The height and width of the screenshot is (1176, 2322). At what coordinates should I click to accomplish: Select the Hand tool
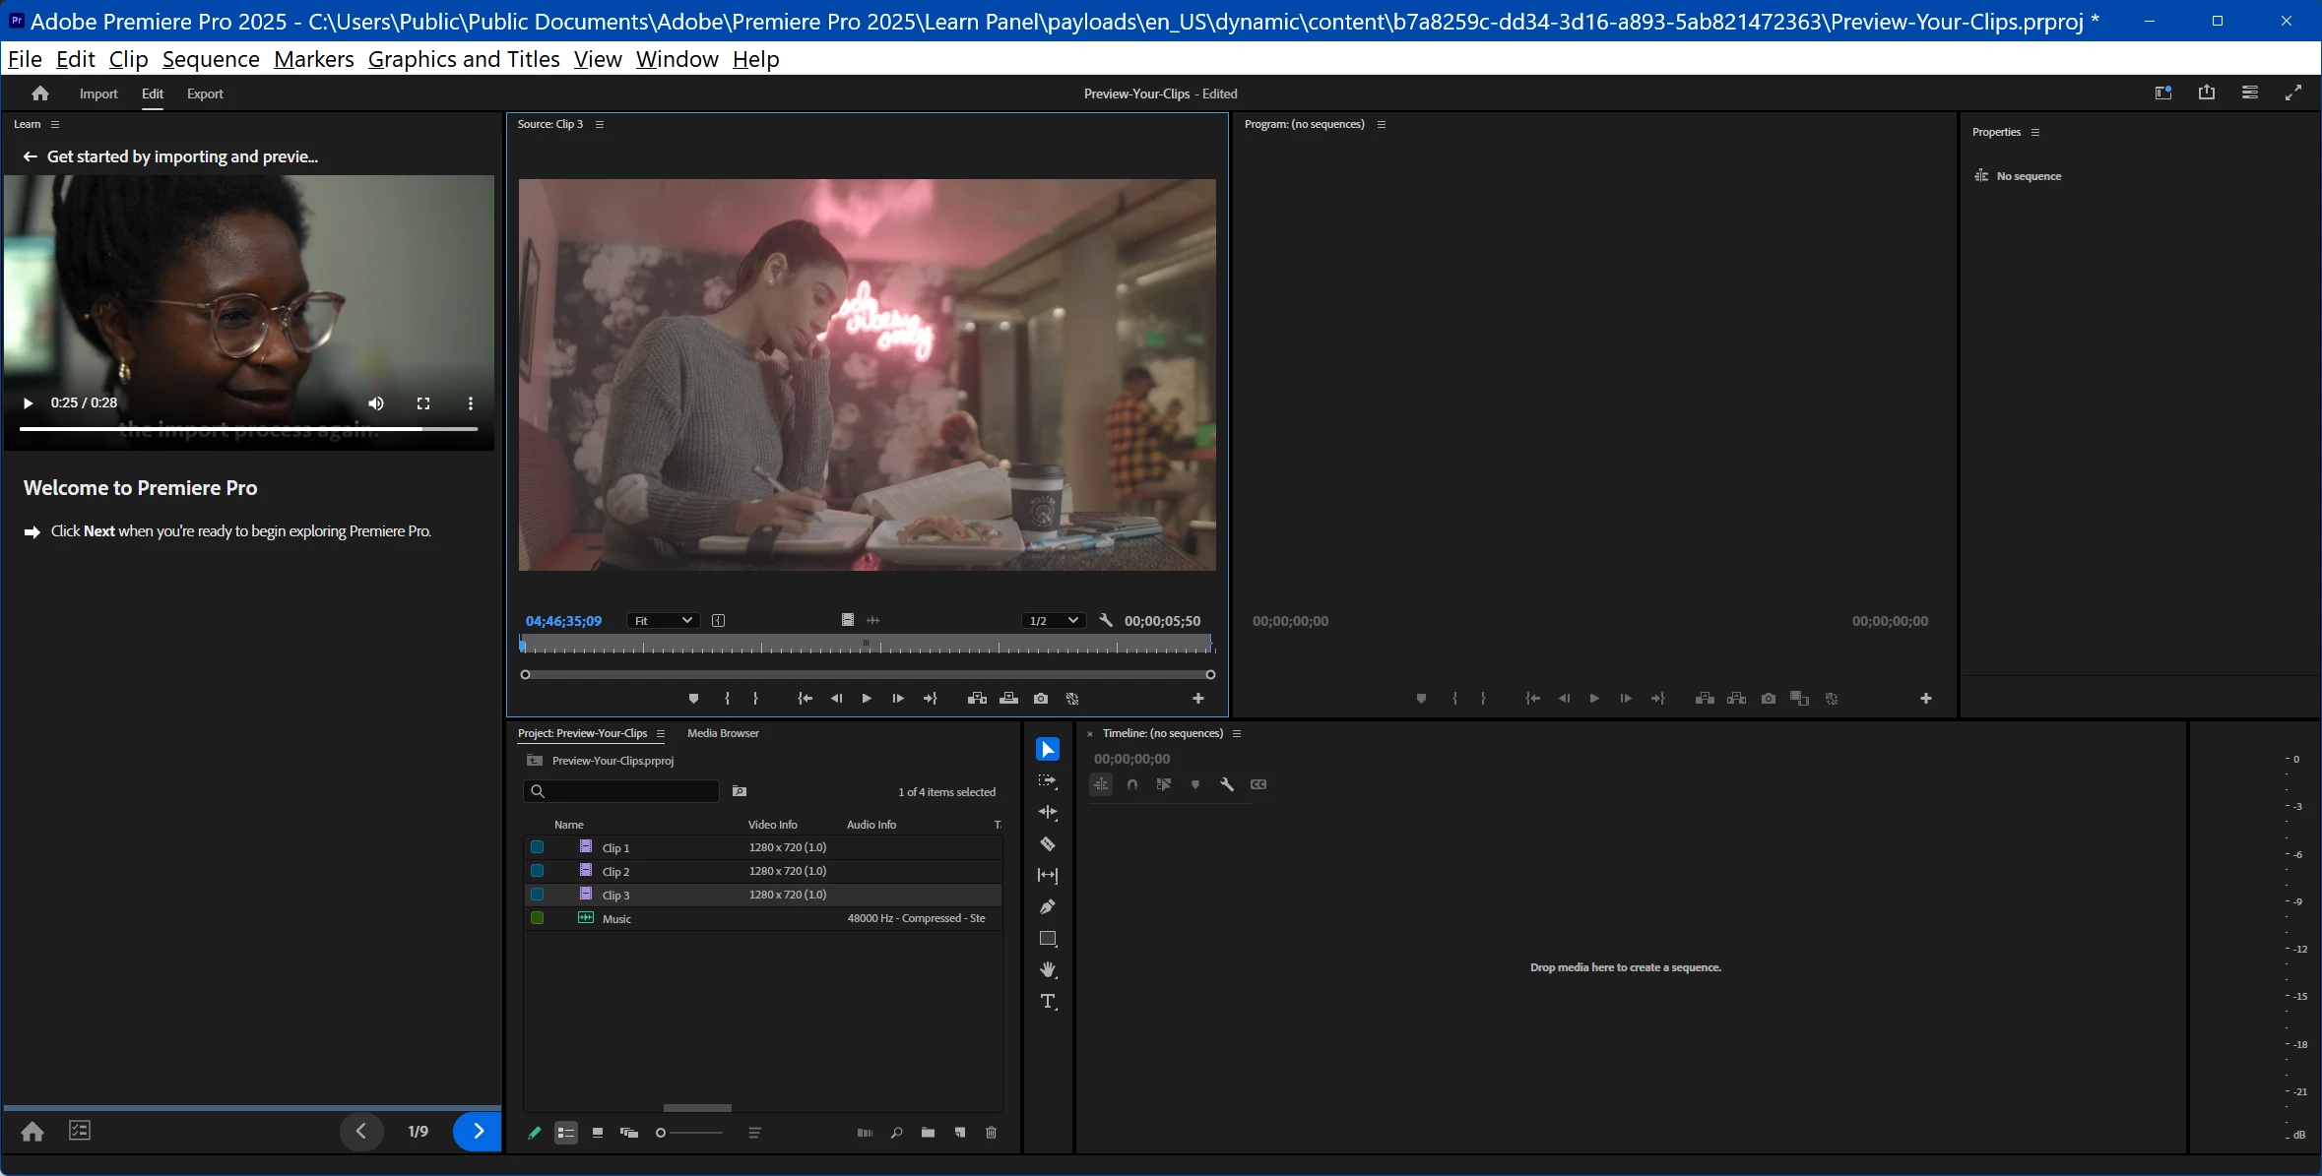(1048, 969)
